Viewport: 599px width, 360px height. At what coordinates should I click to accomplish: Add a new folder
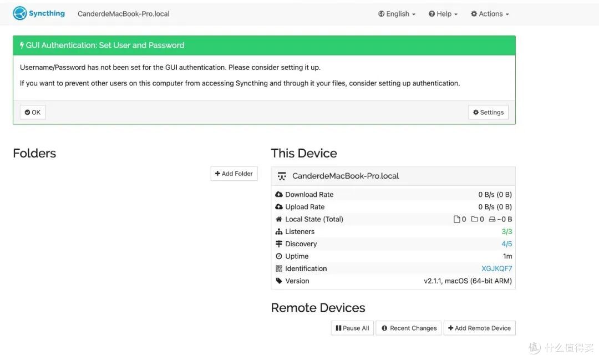pos(234,174)
